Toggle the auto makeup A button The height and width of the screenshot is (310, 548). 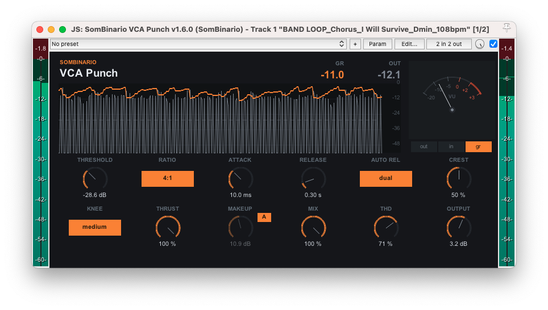click(x=264, y=217)
